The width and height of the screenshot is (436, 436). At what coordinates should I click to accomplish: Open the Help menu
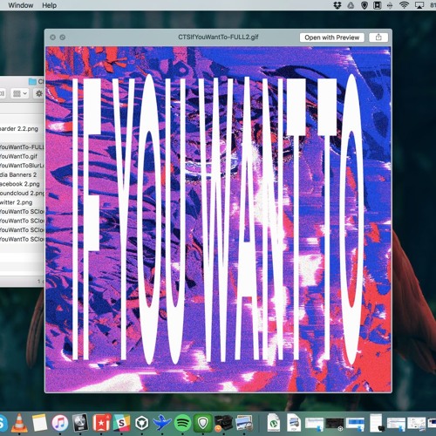49,5
